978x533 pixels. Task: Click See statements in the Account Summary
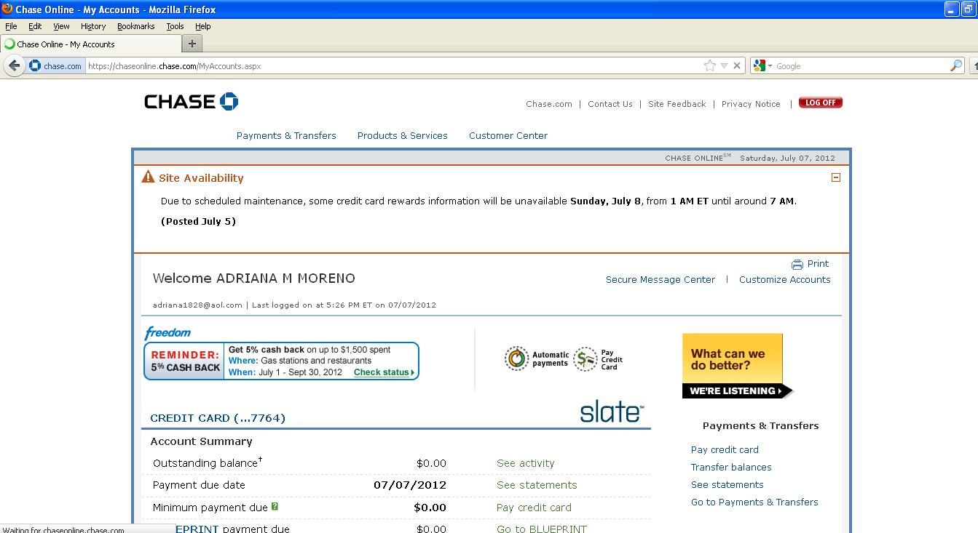(x=537, y=485)
